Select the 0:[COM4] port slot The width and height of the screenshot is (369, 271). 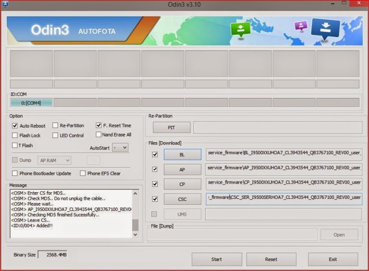[x=31, y=103]
